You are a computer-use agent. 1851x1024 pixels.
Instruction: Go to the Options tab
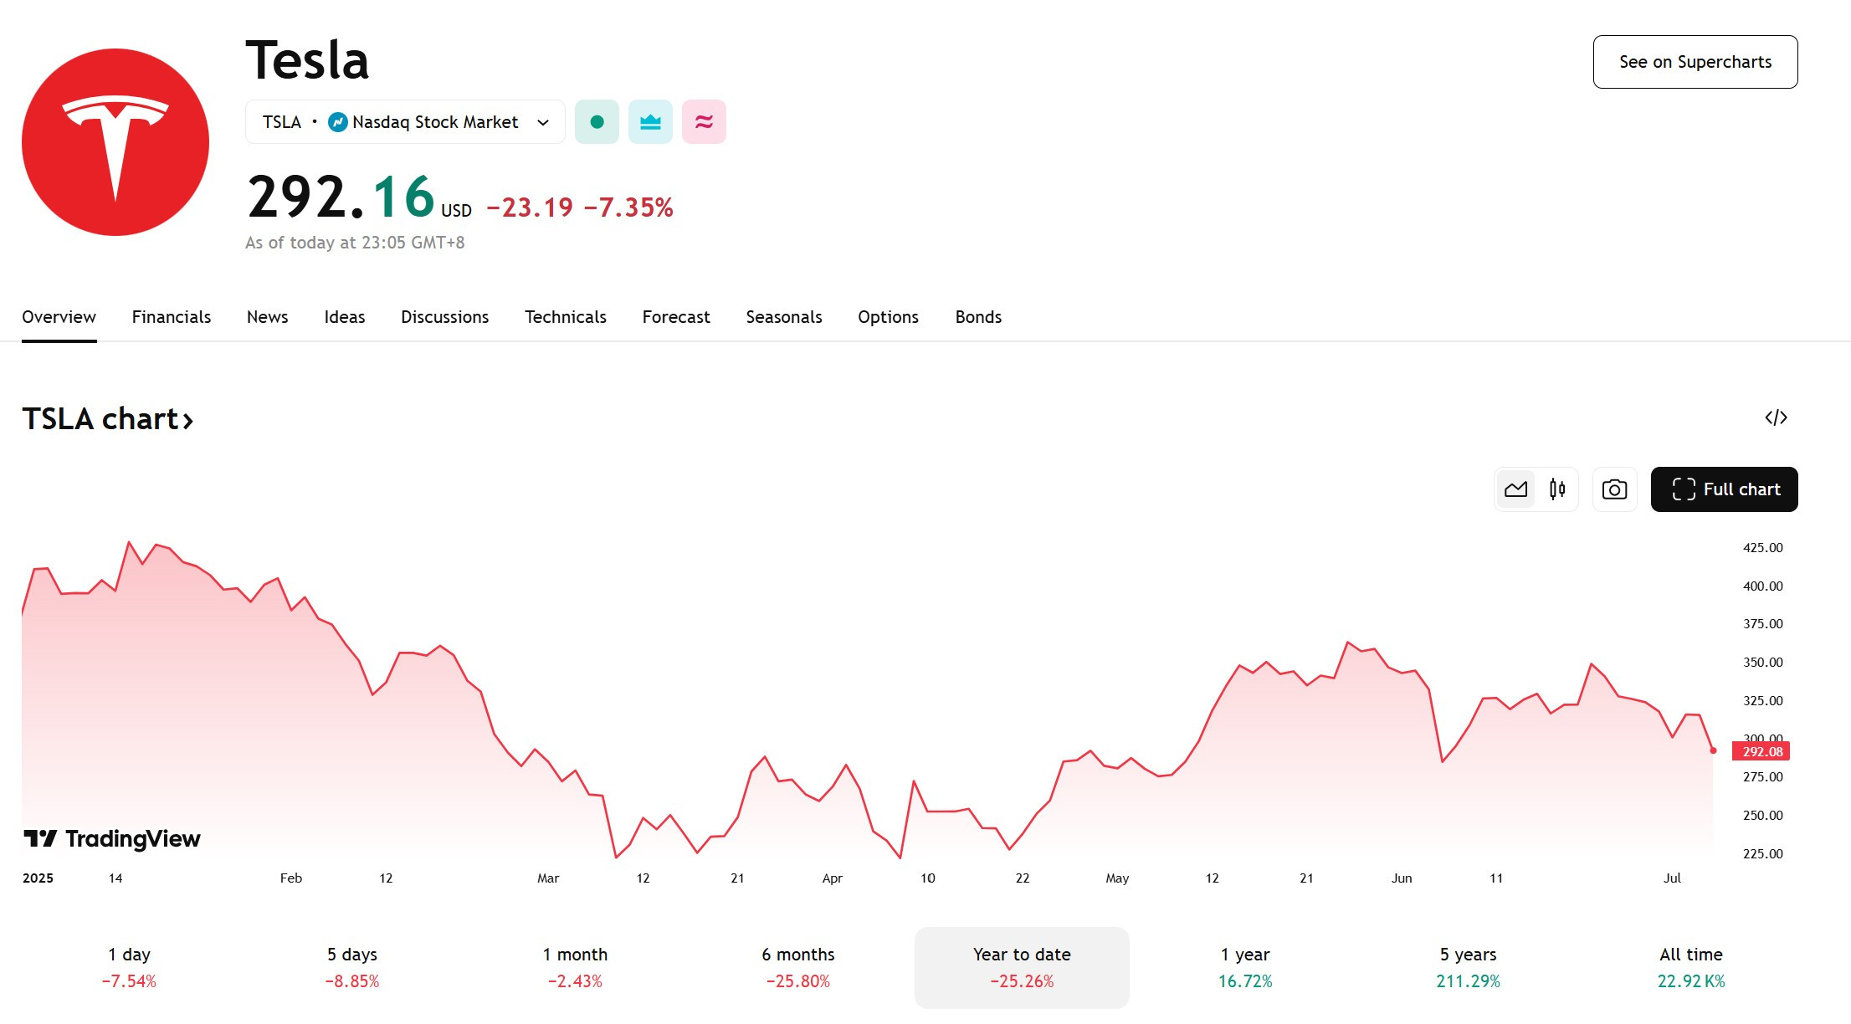889,317
